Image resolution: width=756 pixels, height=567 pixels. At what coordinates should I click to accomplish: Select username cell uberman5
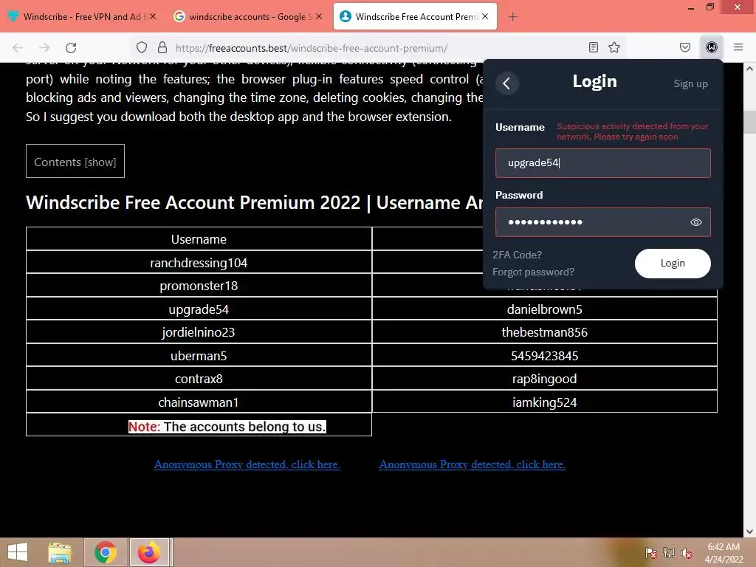click(x=199, y=356)
